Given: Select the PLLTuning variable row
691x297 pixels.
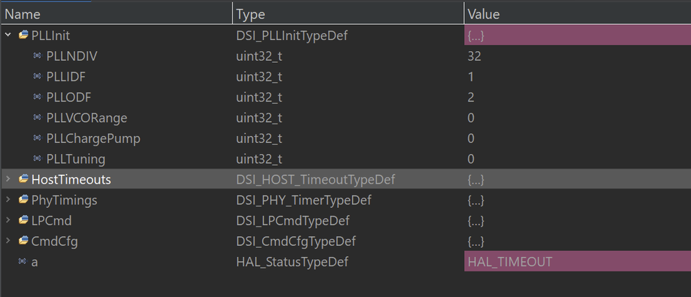Looking at the screenshot, I should point(75,160).
